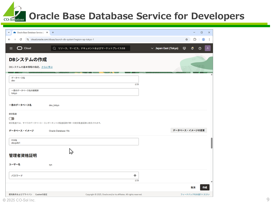Maximize the browser window

[x=202, y=32]
